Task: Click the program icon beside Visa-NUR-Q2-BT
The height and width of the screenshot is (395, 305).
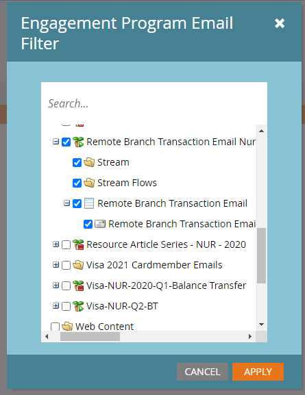Action: [x=78, y=306]
